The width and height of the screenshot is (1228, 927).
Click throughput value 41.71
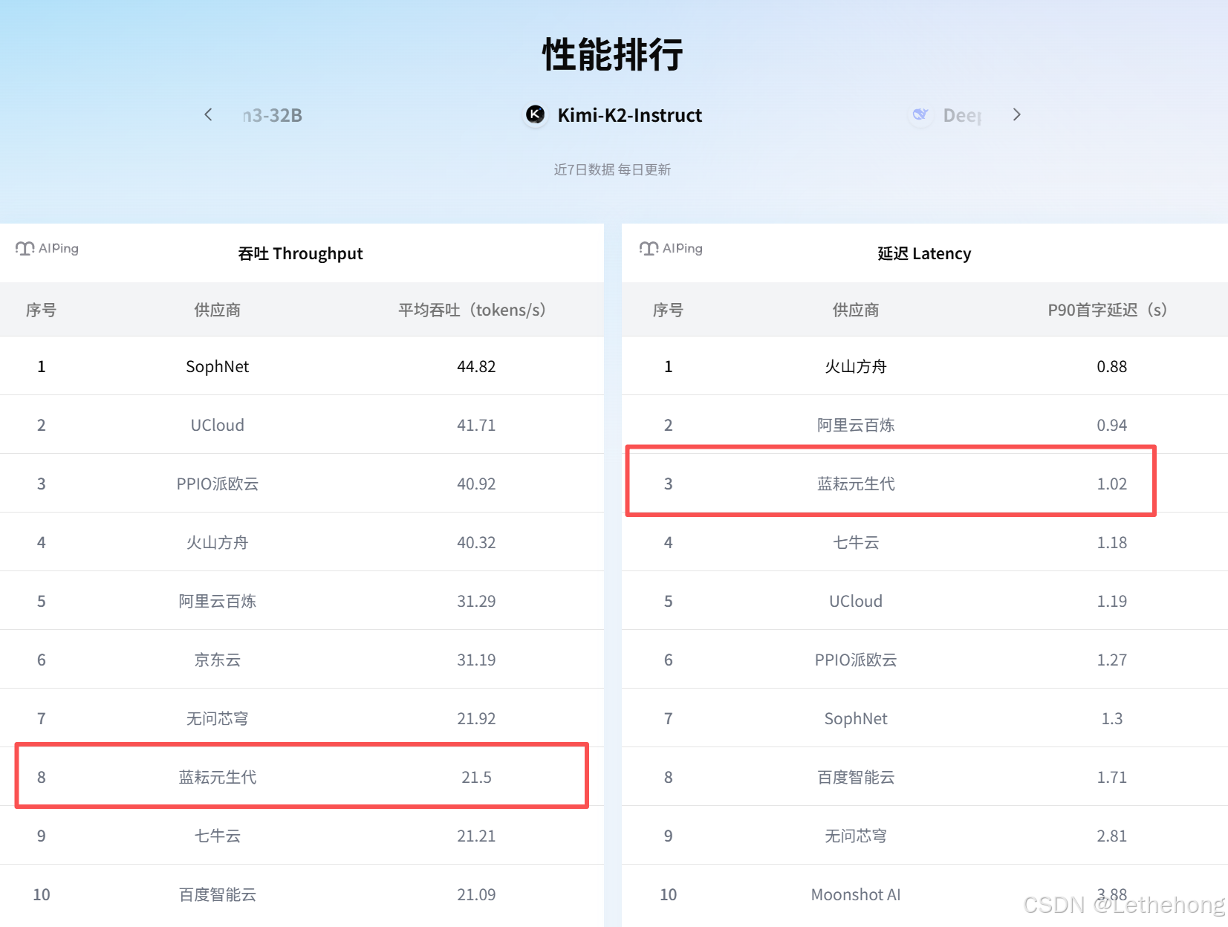(x=476, y=425)
